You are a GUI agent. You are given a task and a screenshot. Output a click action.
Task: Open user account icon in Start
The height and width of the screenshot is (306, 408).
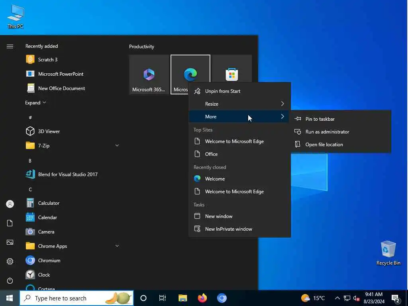click(x=10, y=204)
